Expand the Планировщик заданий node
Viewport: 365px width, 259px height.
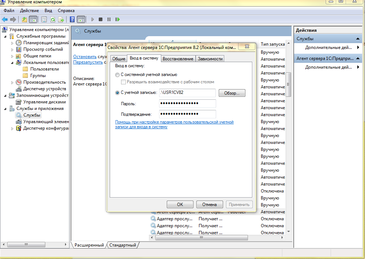point(12,43)
